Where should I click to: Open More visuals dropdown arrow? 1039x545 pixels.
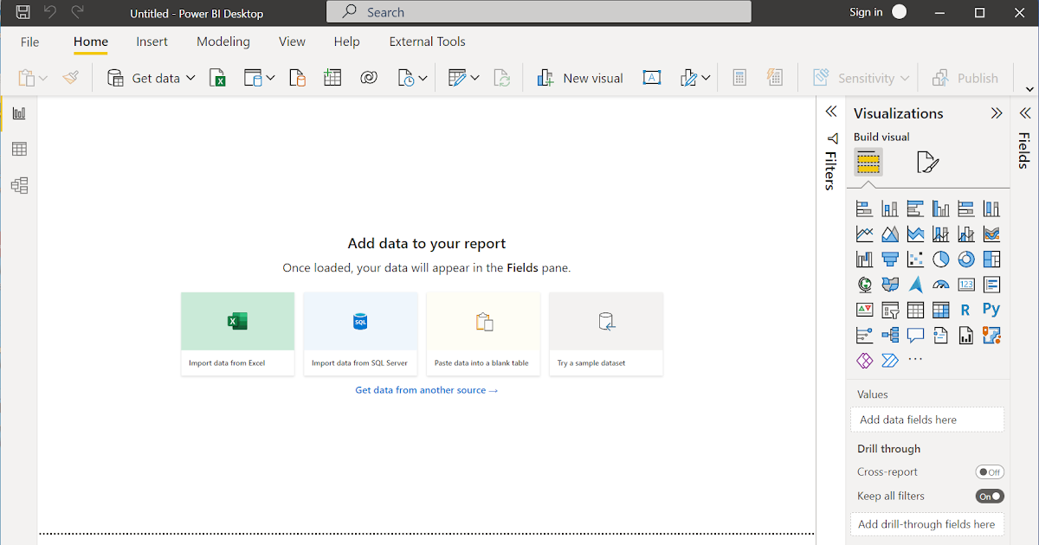706,78
